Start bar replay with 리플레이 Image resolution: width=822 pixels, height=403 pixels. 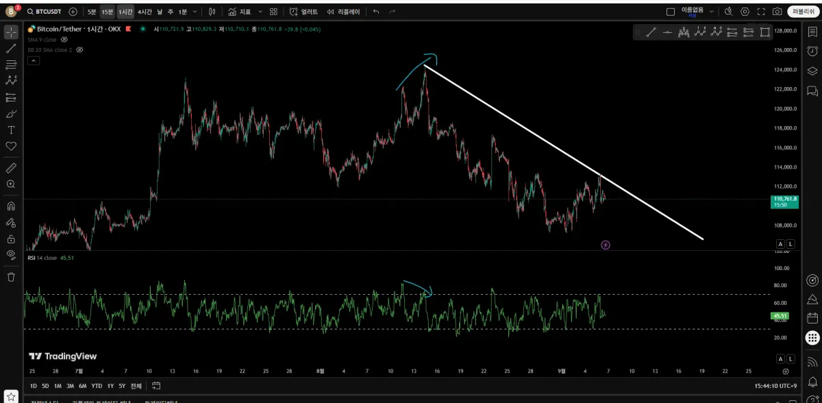click(342, 12)
